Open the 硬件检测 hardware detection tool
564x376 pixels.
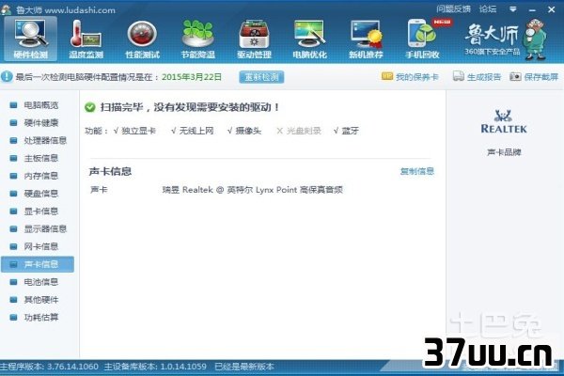click(31, 39)
